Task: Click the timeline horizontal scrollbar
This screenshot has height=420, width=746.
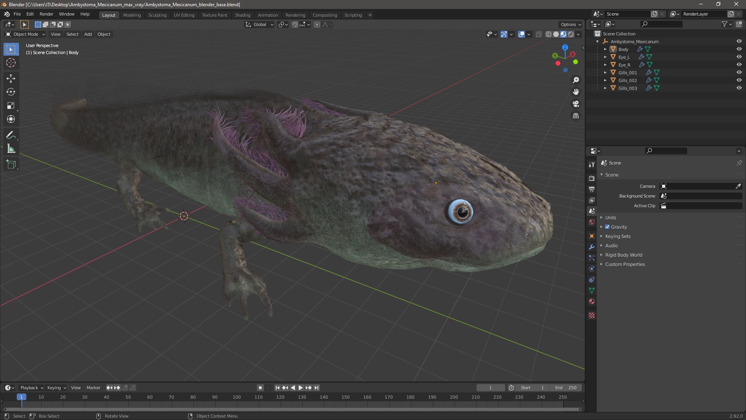Action: point(291,409)
